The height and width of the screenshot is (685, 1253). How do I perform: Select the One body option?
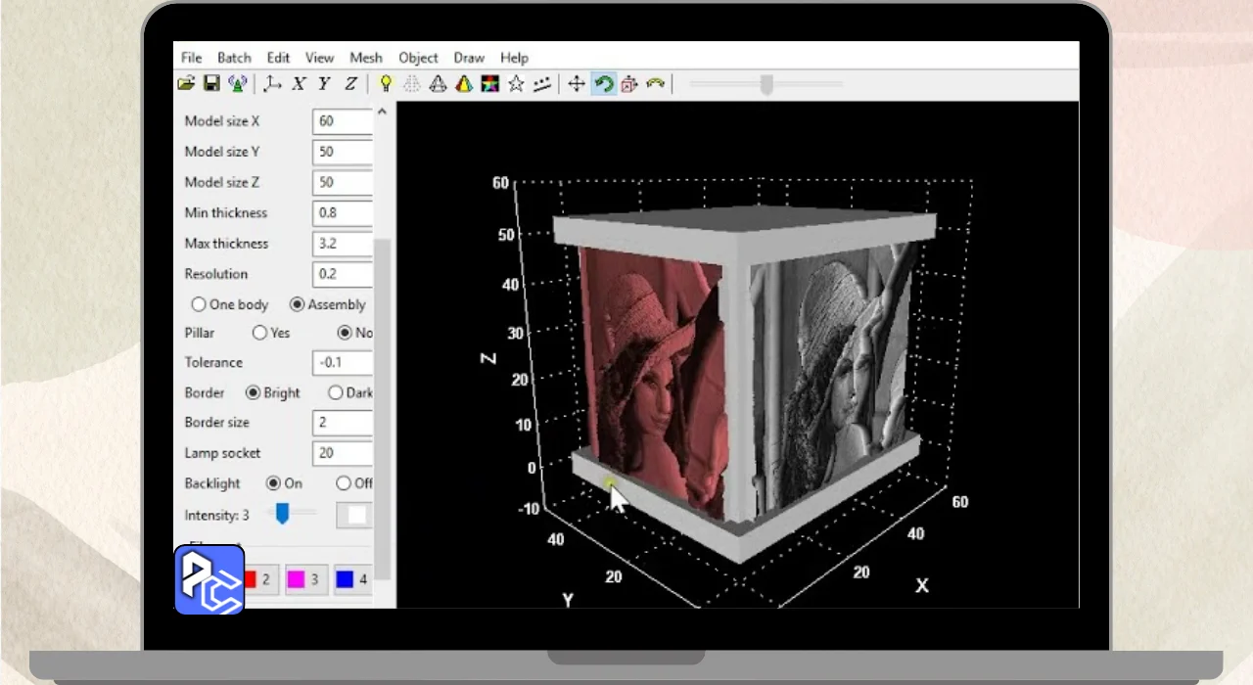click(200, 304)
